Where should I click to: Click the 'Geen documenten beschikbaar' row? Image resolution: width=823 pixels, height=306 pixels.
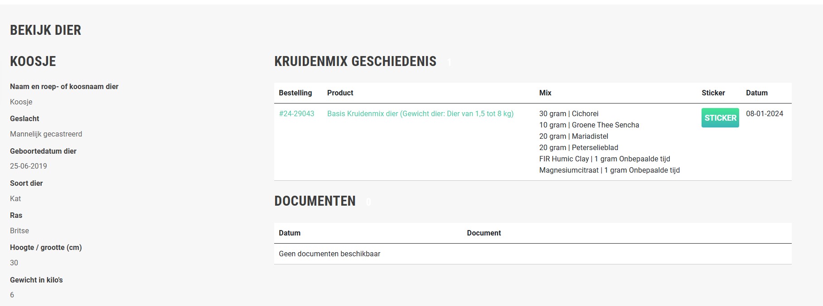pyautogui.click(x=329, y=254)
